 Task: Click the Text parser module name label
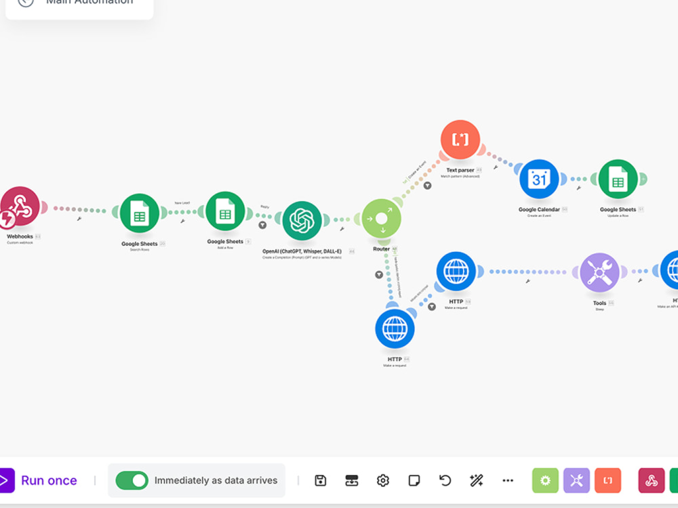pos(460,170)
